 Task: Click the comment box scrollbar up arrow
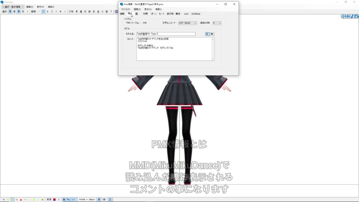click(x=213, y=39)
